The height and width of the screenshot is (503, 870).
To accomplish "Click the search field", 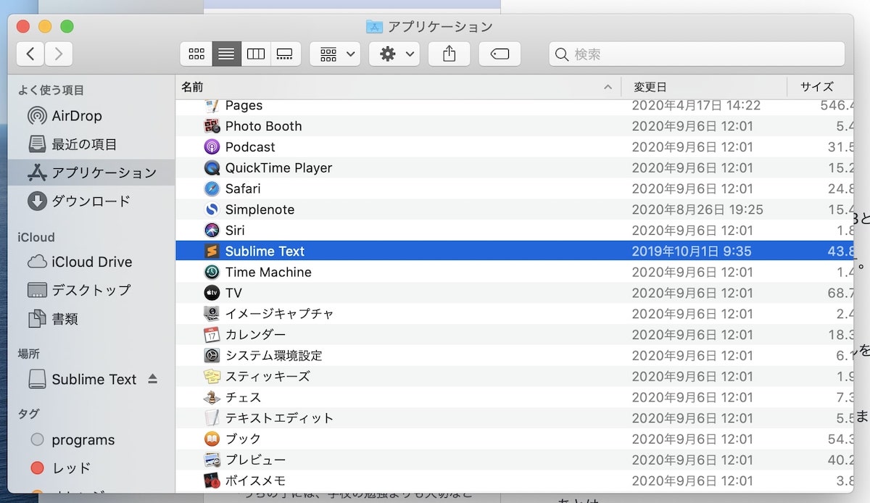I will click(x=697, y=54).
